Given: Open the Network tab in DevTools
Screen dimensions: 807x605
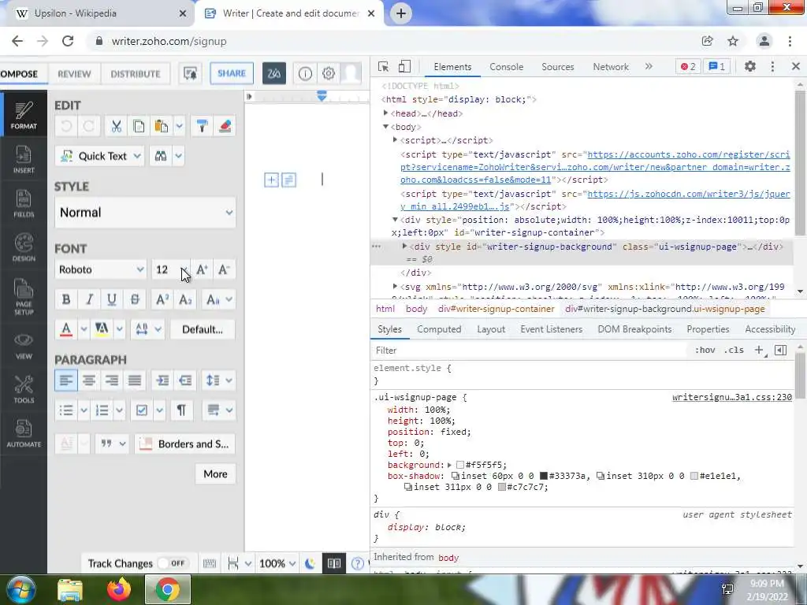Looking at the screenshot, I should click(611, 66).
